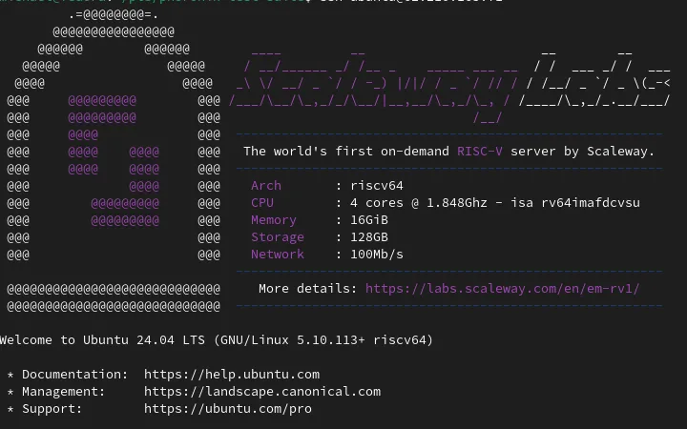Viewport: 687px width, 429px height.
Task: Click the '100Mb/s' network value
Action: pyautogui.click(x=377, y=255)
